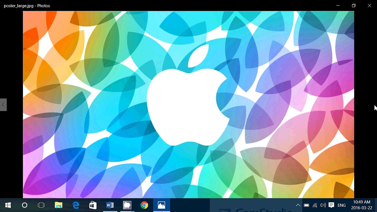Select the Photos app taskbar button
377x212 pixels.
(161, 205)
